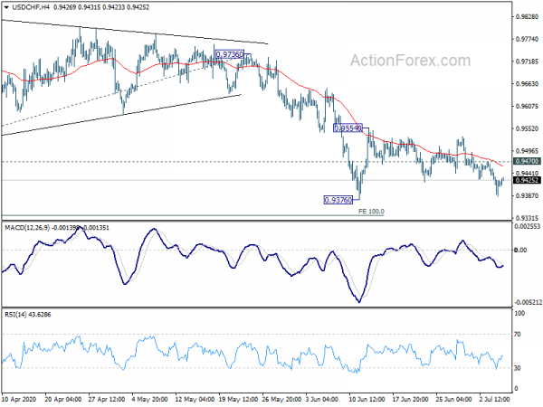Click the 20 Apr 04:00 time label
This screenshot has height=407, width=543.
point(63,399)
